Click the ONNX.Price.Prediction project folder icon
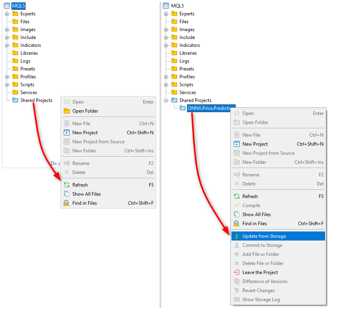 (x=183, y=108)
